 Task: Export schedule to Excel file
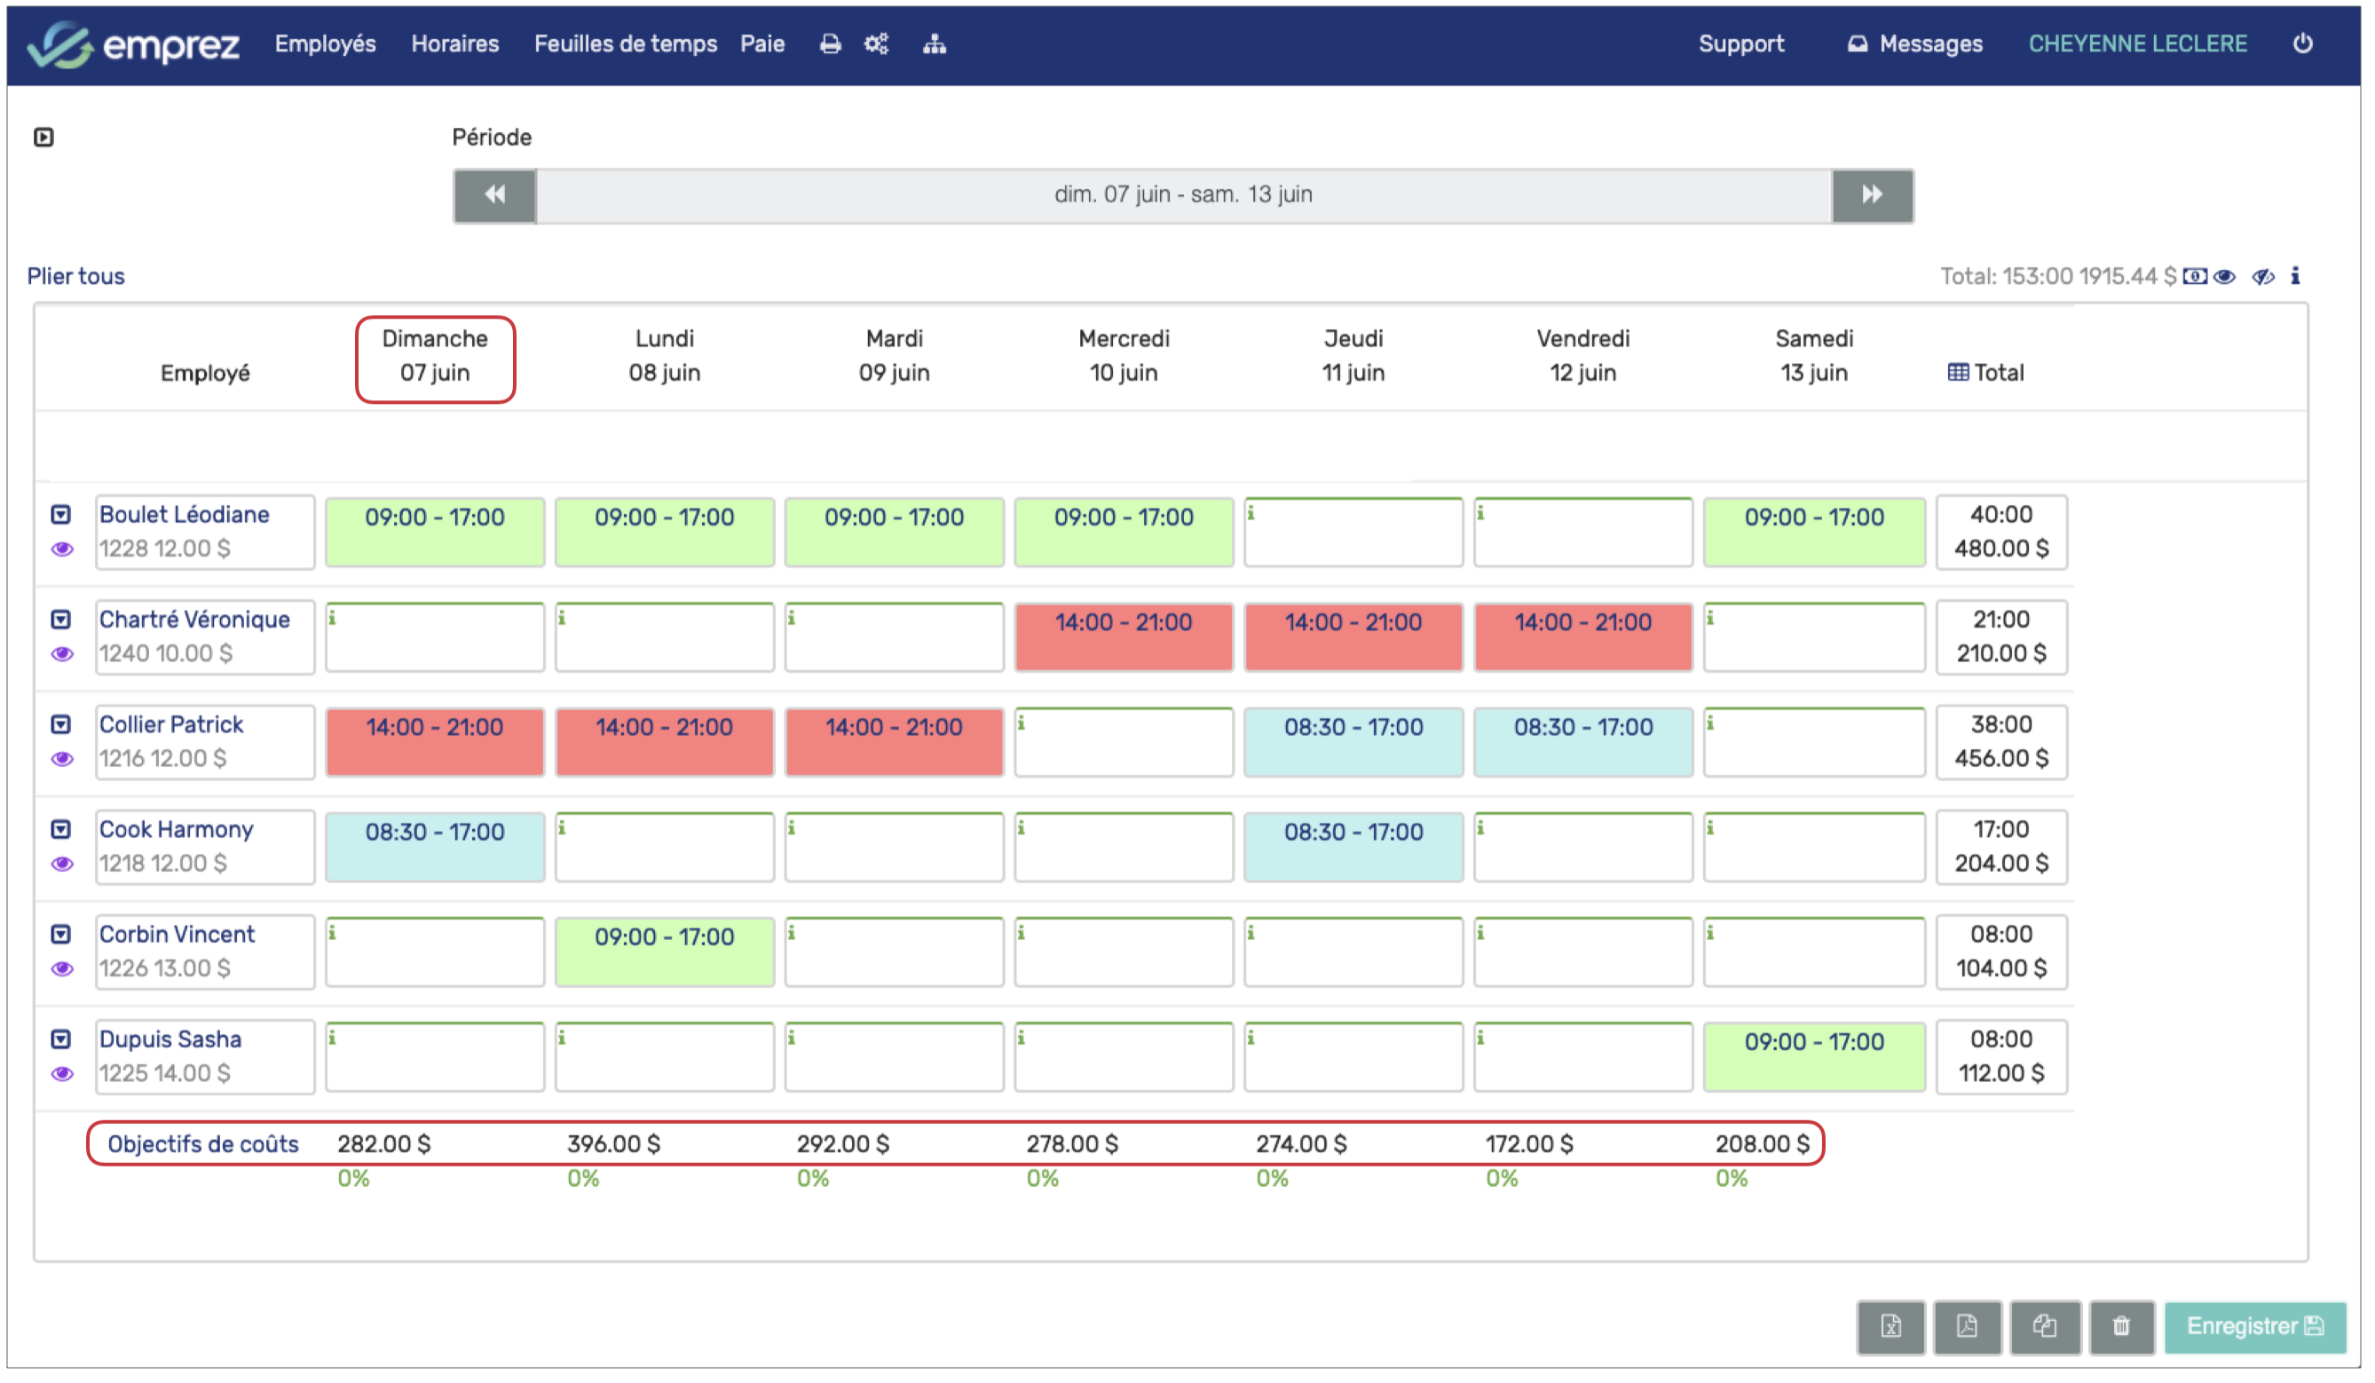(1890, 1326)
